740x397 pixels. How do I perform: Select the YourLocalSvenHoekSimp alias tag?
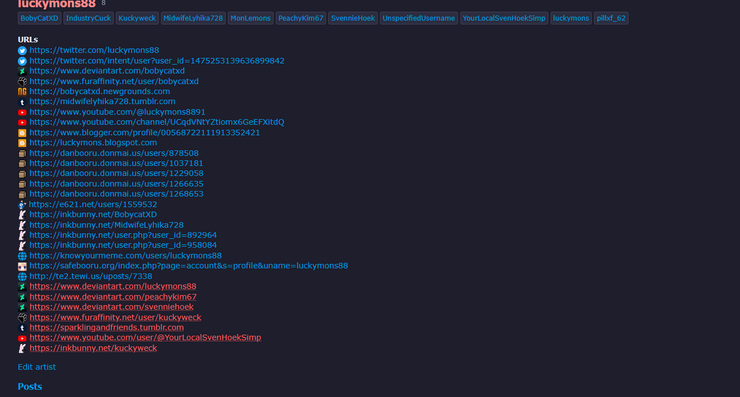point(504,18)
